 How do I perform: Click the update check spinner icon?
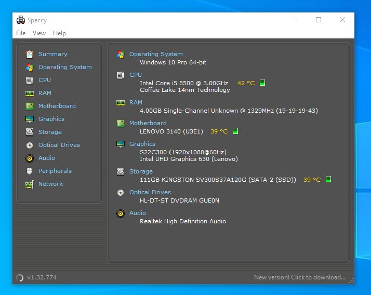(x=20, y=277)
